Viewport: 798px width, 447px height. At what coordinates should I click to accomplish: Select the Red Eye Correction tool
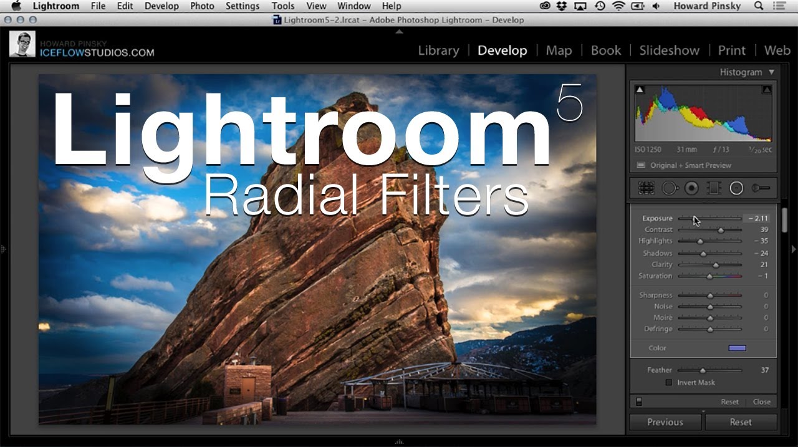click(691, 188)
